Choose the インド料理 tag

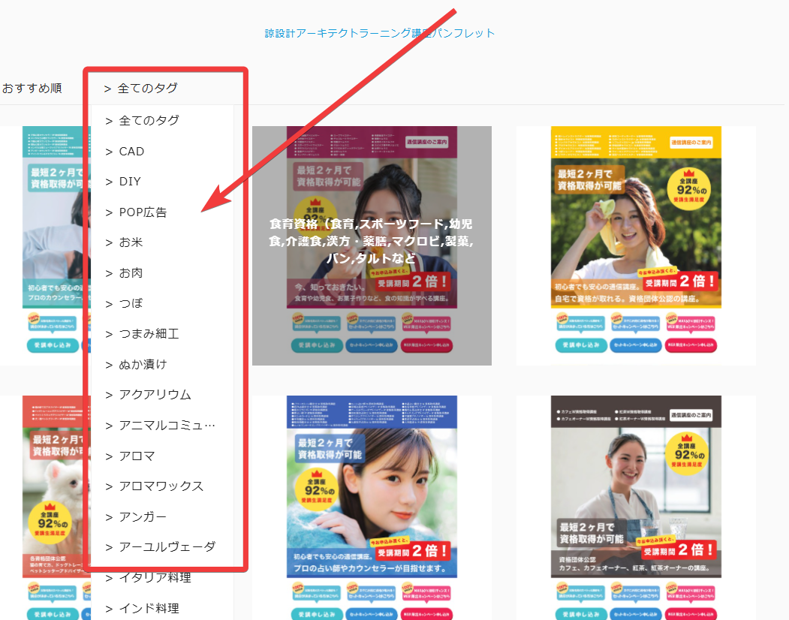click(143, 609)
